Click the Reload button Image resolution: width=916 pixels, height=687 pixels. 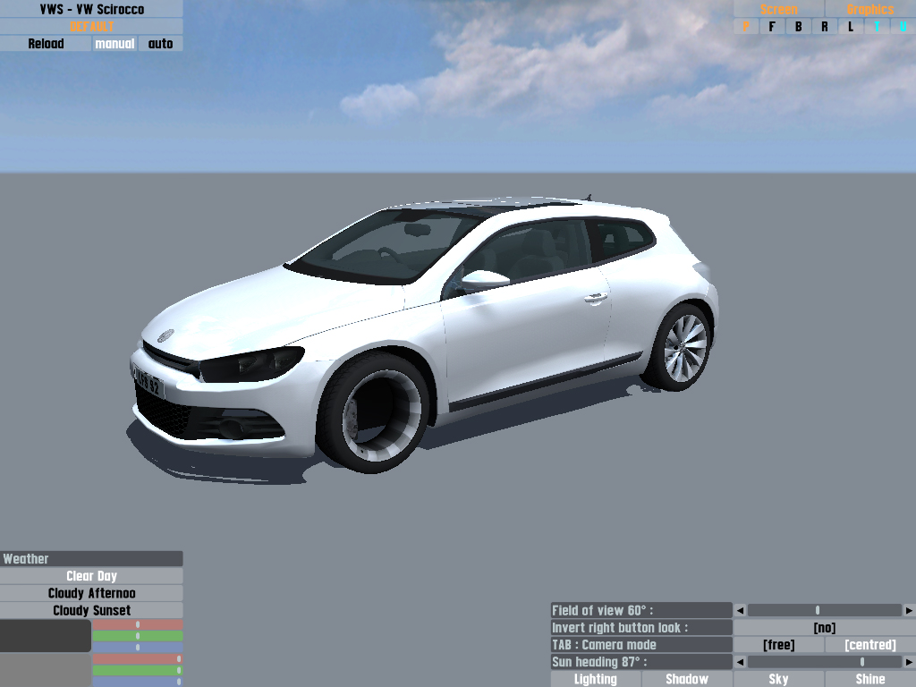tap(46, 44)
